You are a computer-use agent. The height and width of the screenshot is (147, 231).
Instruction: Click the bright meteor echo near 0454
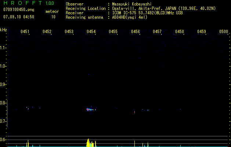click(90, 110)
